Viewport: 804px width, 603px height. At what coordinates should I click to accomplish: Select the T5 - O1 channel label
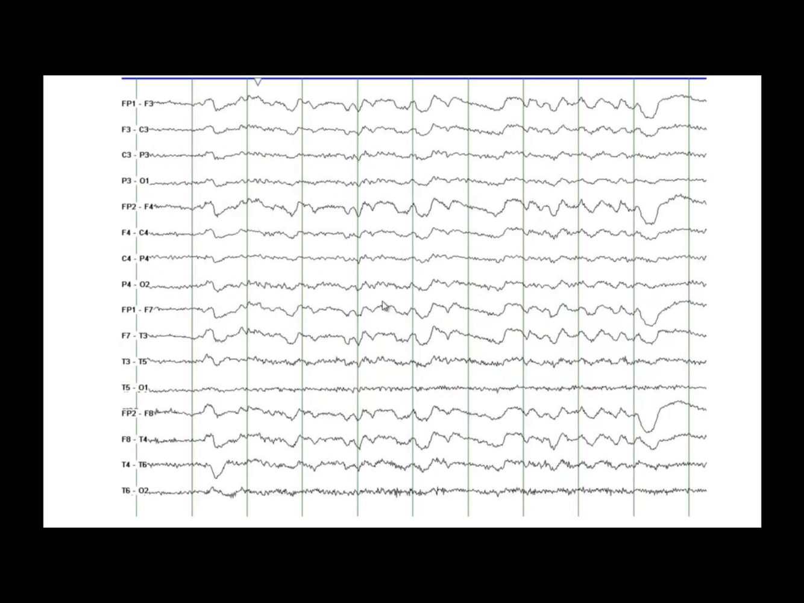click(134, 387)
